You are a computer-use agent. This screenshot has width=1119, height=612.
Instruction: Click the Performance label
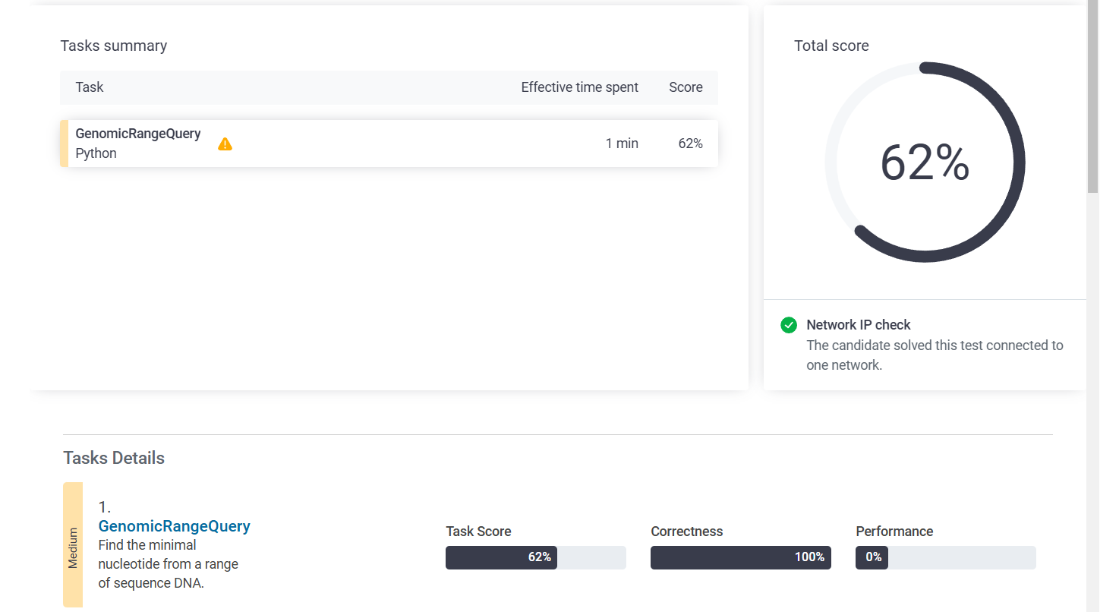click(894, 532)
